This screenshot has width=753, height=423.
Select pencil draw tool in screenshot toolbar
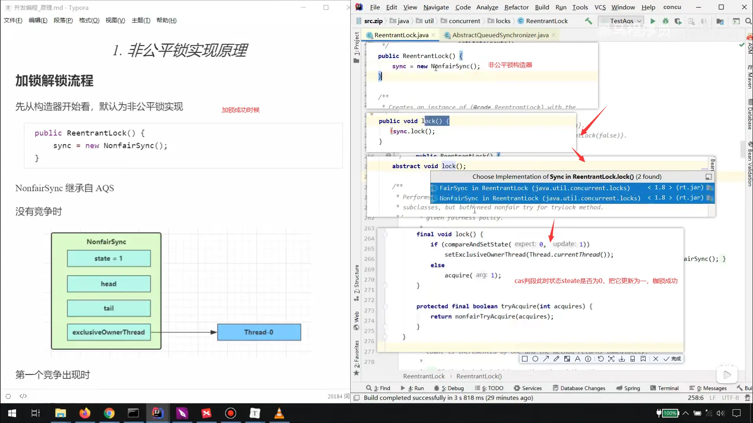point(557,359)
